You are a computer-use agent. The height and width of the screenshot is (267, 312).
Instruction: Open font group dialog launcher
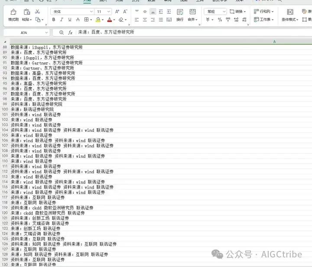coord(129,25)
